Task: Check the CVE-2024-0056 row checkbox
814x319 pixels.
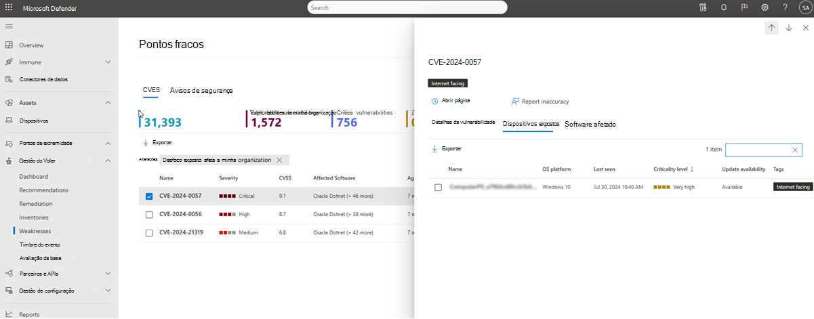Action: (149, 215)
